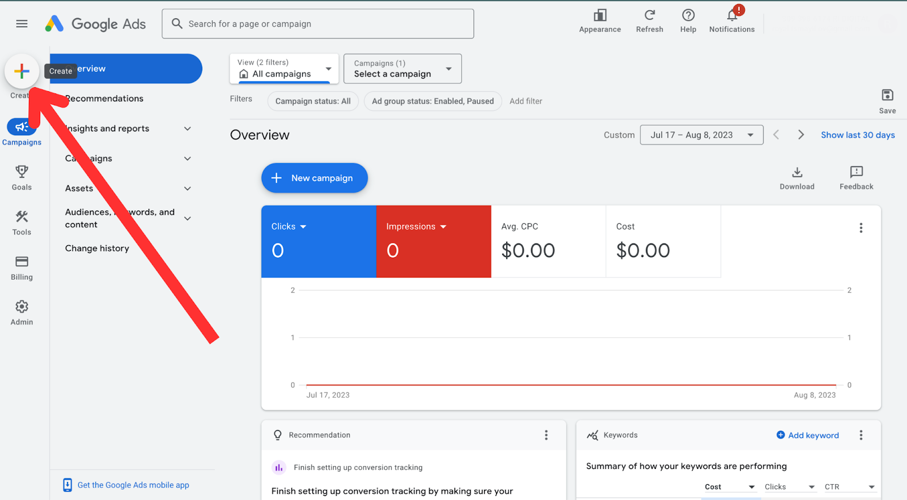Image resolution: width=907 pixels, height=500 pixels.
Task: Change the Clicks metric dropdown
Action: coord(289,227)
